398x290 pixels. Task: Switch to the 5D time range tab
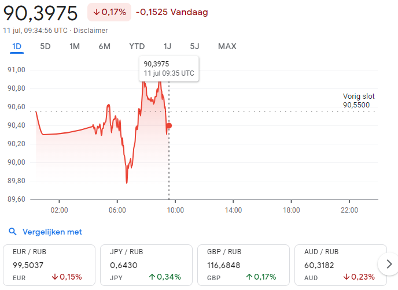(45, 46)
